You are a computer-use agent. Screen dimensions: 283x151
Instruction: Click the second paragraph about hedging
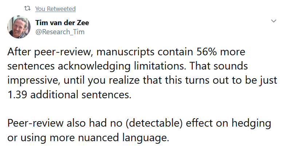coord(139,131)
